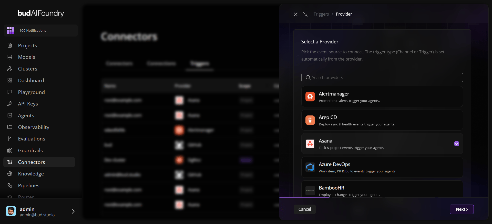Click the Provider breadcrumb text
This screenshot has width=492, height=224.
click(344, 14)
